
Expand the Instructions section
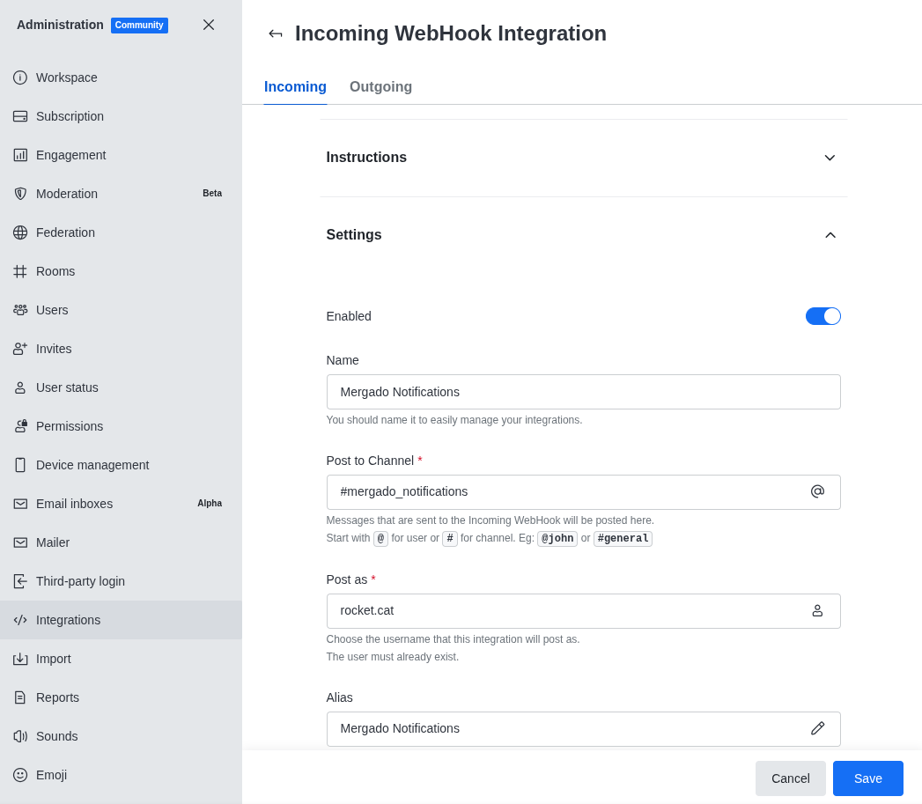coord(830,158)
